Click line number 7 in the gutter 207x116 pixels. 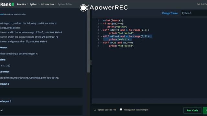(98, 39)
